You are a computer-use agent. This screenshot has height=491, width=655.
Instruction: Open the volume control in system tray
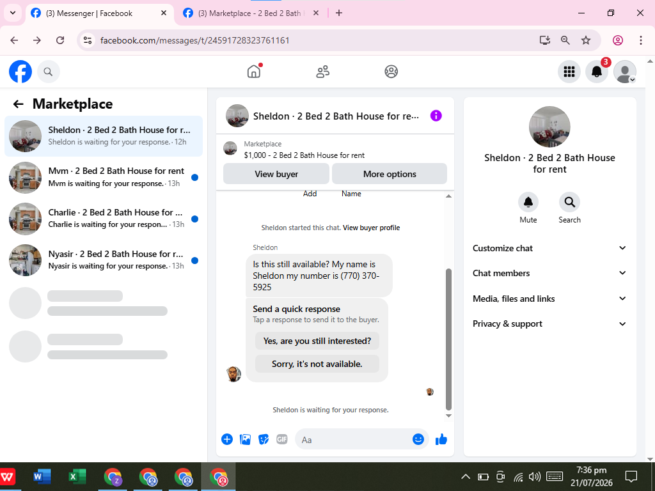534,476
